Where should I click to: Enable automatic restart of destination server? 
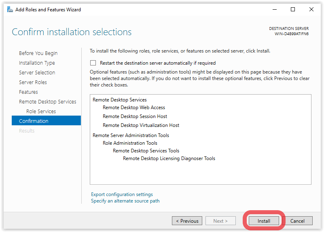coord(93,63)
